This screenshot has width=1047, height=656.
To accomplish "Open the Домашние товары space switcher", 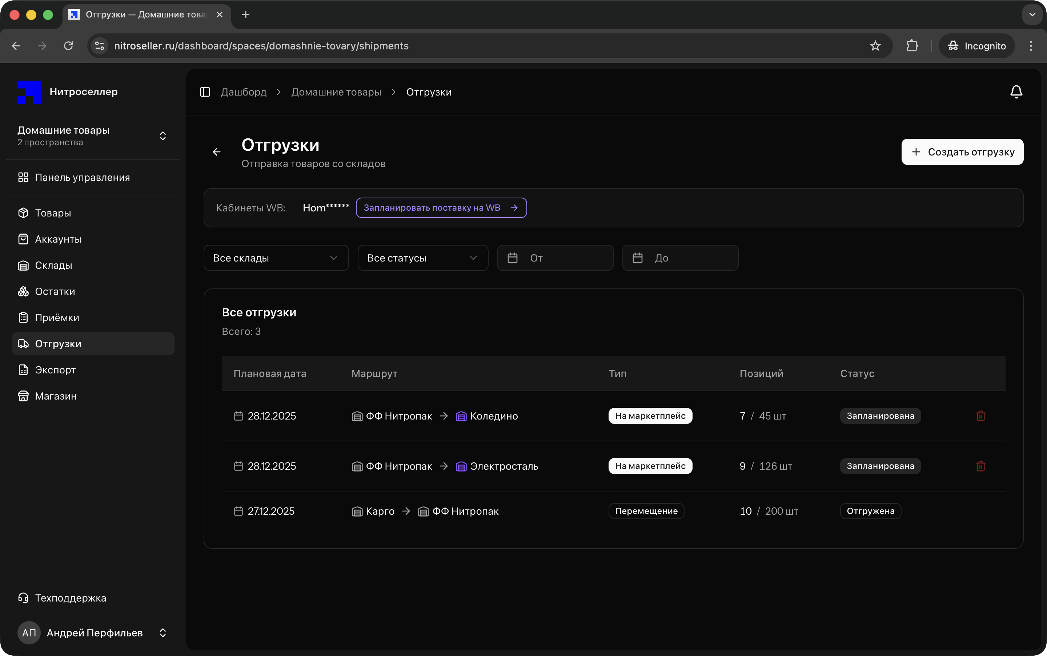I will (92, 136).
